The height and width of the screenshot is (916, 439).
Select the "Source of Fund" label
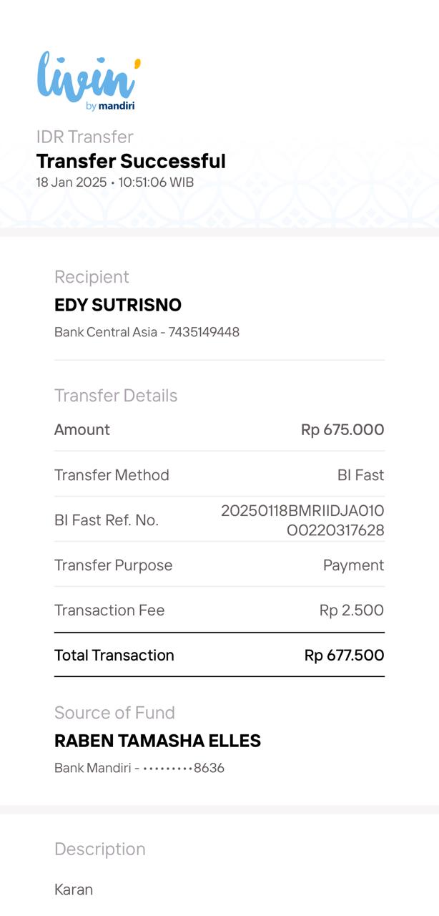coord(114,713)
